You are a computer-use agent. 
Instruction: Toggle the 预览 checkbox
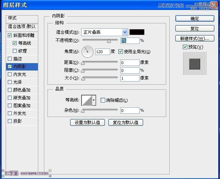(185, 47)
